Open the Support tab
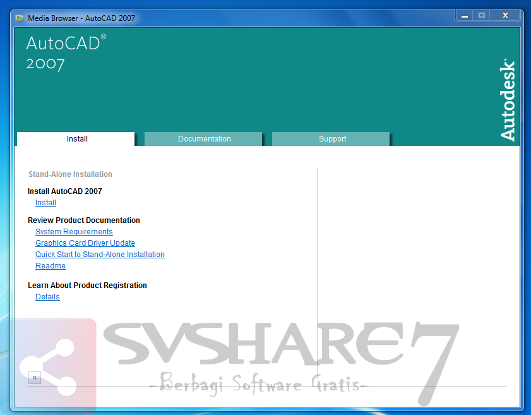This screenshot has height=415, width=531. (x=331, y=139)
